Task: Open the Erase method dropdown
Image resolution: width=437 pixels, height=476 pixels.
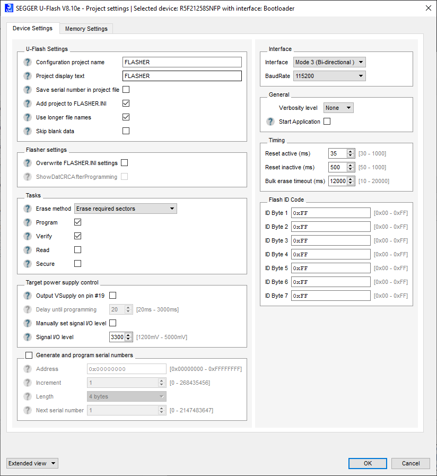Action: point(126,209)
